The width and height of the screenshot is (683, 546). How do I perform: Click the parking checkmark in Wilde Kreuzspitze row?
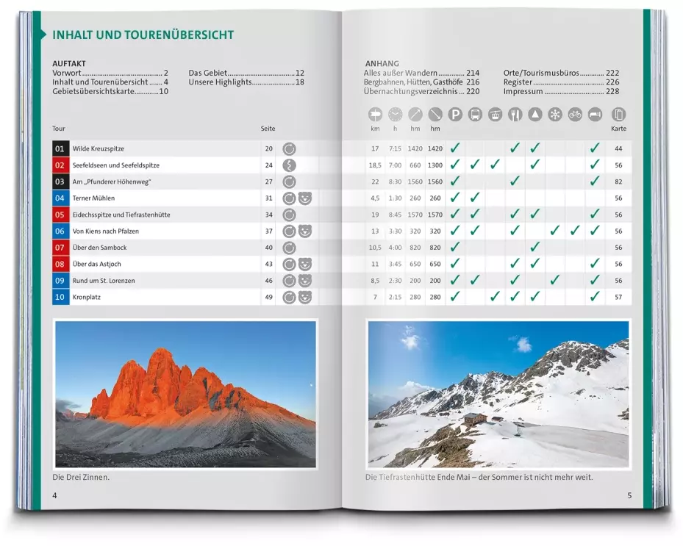coord(455,148)
